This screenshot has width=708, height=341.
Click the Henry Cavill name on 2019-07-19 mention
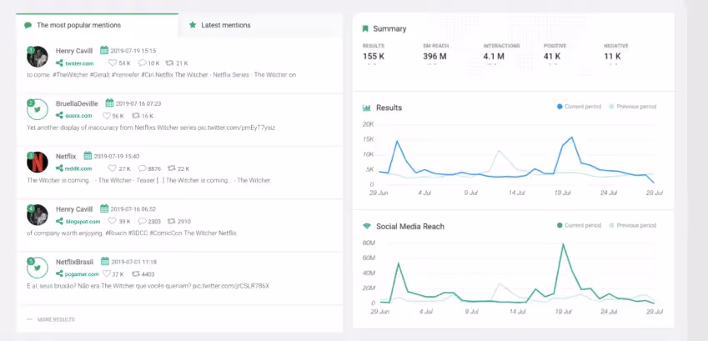(x=74, y=51)
